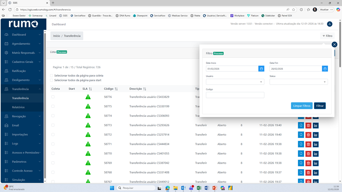Close the filter panel with X button
The height and width of the screenshot is (192, 342).
pyautogui.click(x=334, y=45)
